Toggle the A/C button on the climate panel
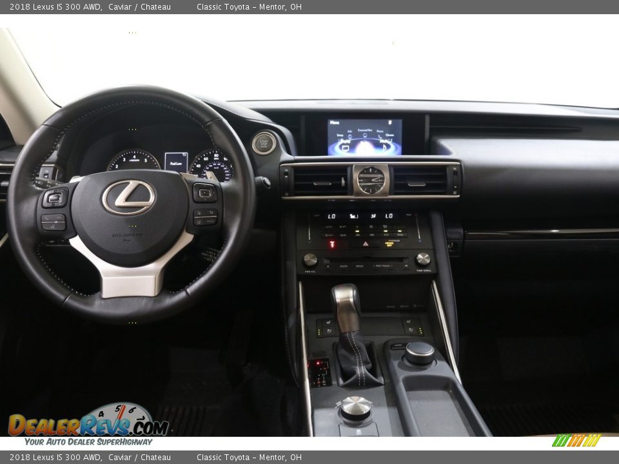Viewport: 619px width, 464px height. click(385, 235)
